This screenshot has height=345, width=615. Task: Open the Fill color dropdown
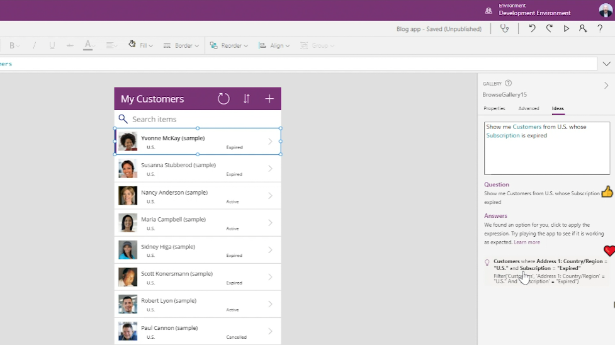pos(140,45)
